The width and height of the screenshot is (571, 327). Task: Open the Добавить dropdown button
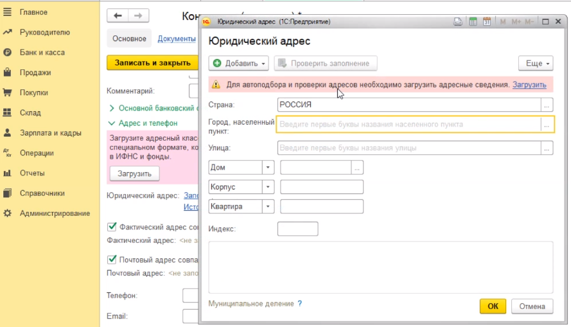point(238,64)
